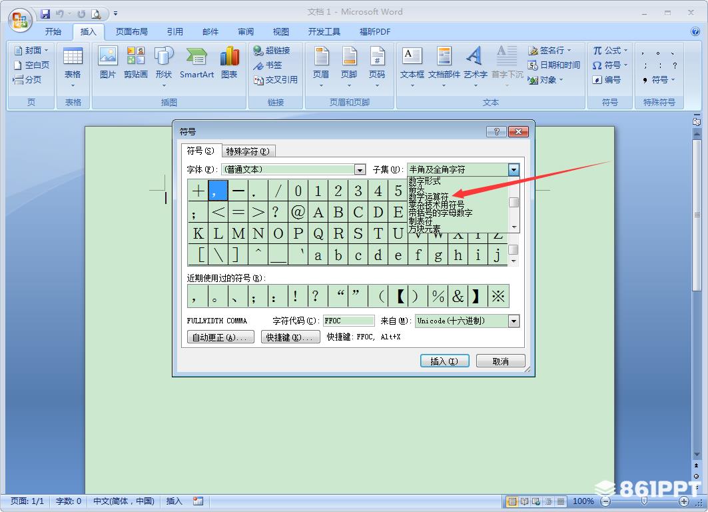This screenshot has height=512, width=708.
Task: Open the Page Number (页码) menu
Action: click(377, 66)
